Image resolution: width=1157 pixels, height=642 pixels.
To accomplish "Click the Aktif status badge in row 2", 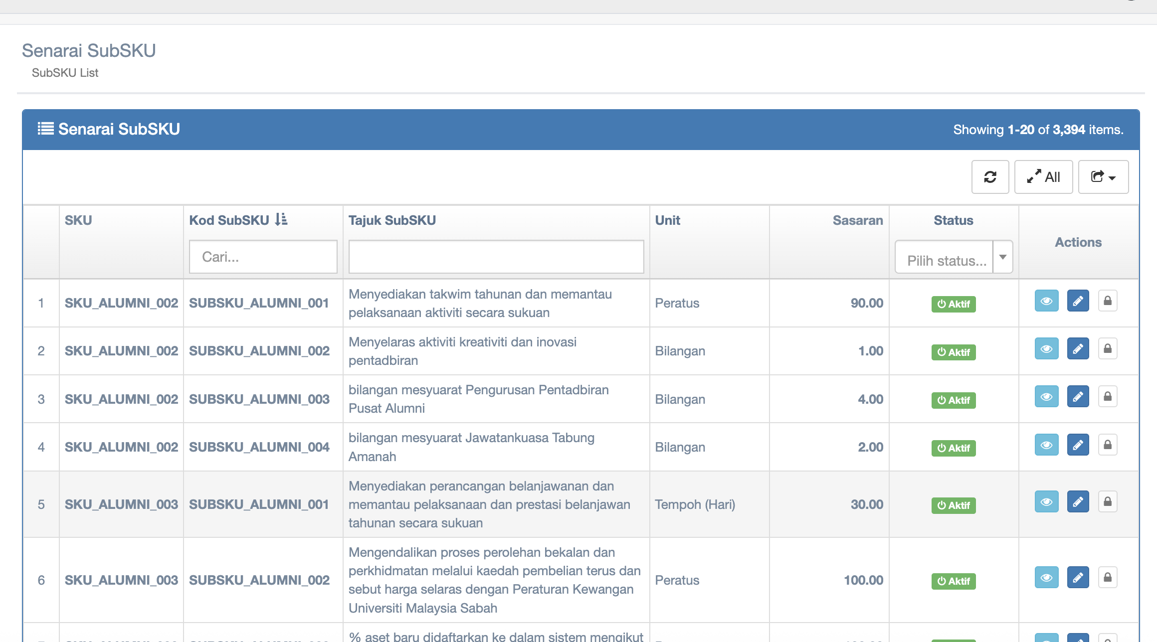I will pos(953,352).
